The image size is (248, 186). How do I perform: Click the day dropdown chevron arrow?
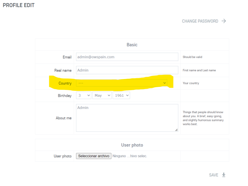[89, 95]
